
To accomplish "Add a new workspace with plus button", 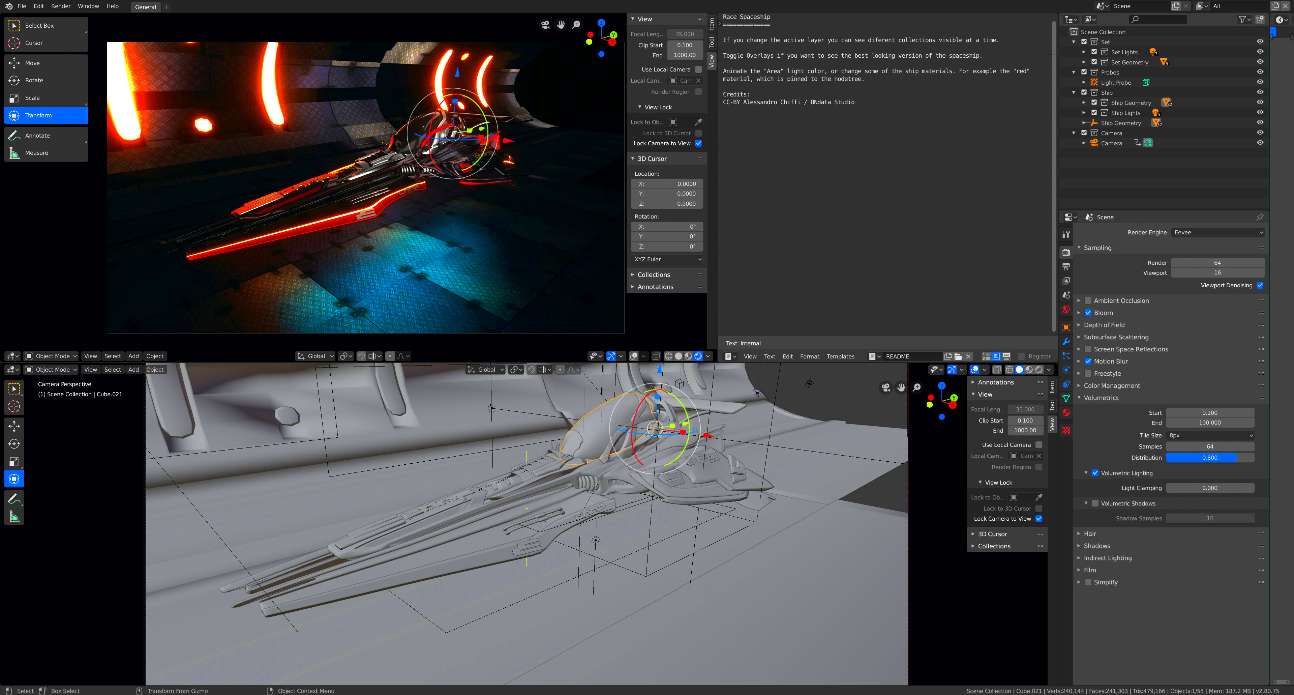I will pyautogui.click(x=167, y=7).
